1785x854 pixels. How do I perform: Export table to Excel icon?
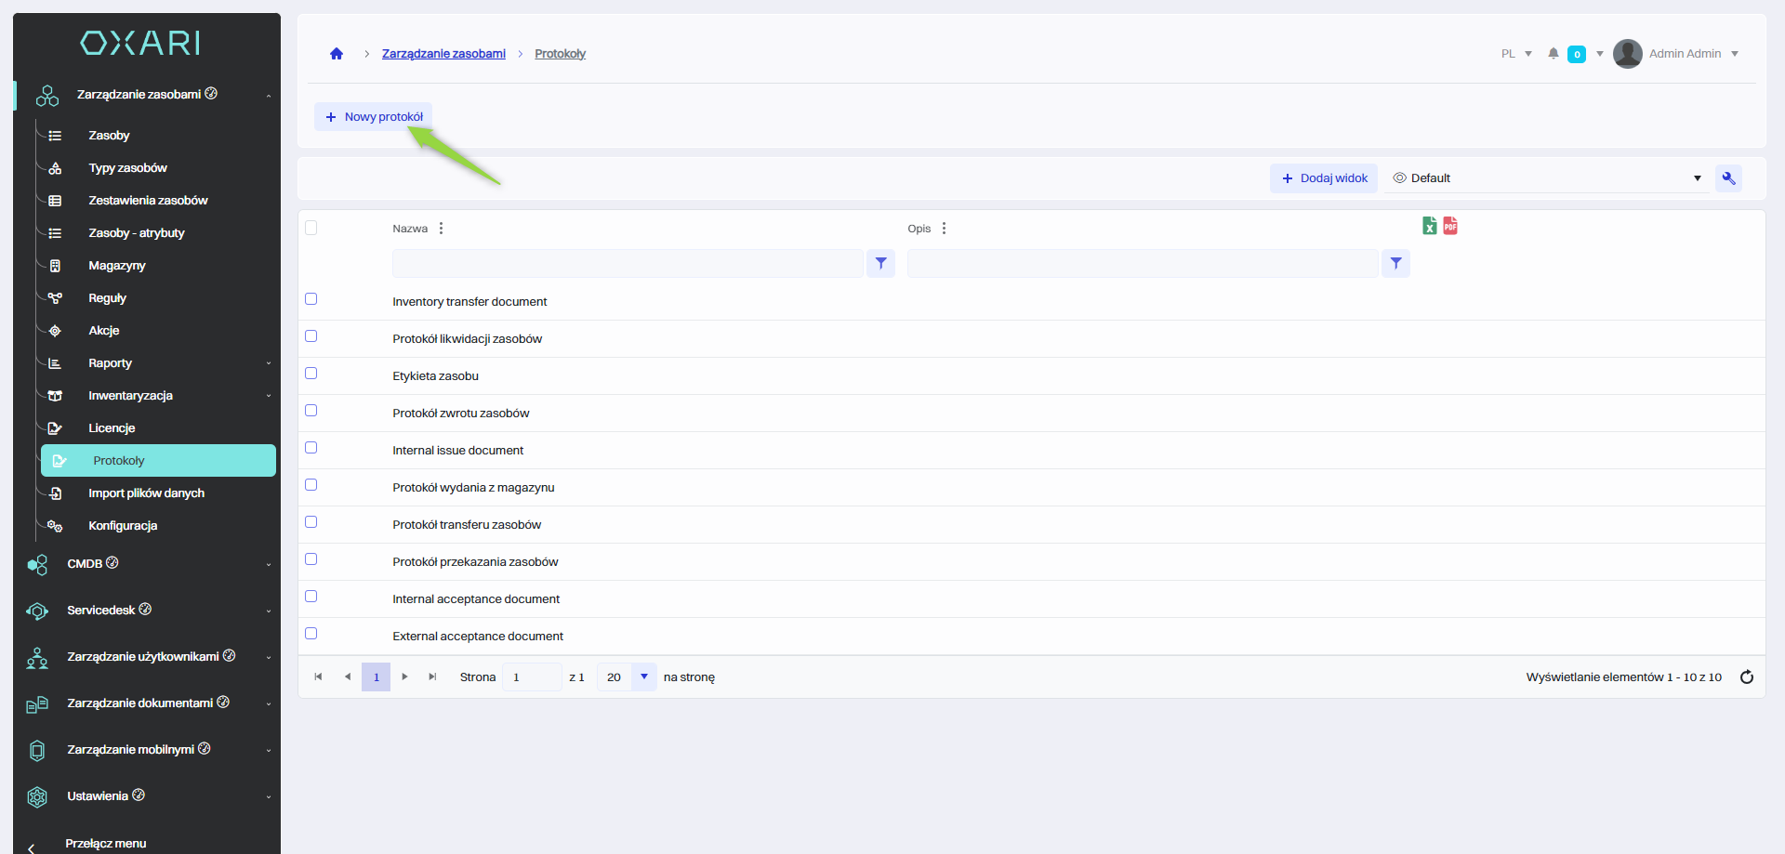[1430, 226]
